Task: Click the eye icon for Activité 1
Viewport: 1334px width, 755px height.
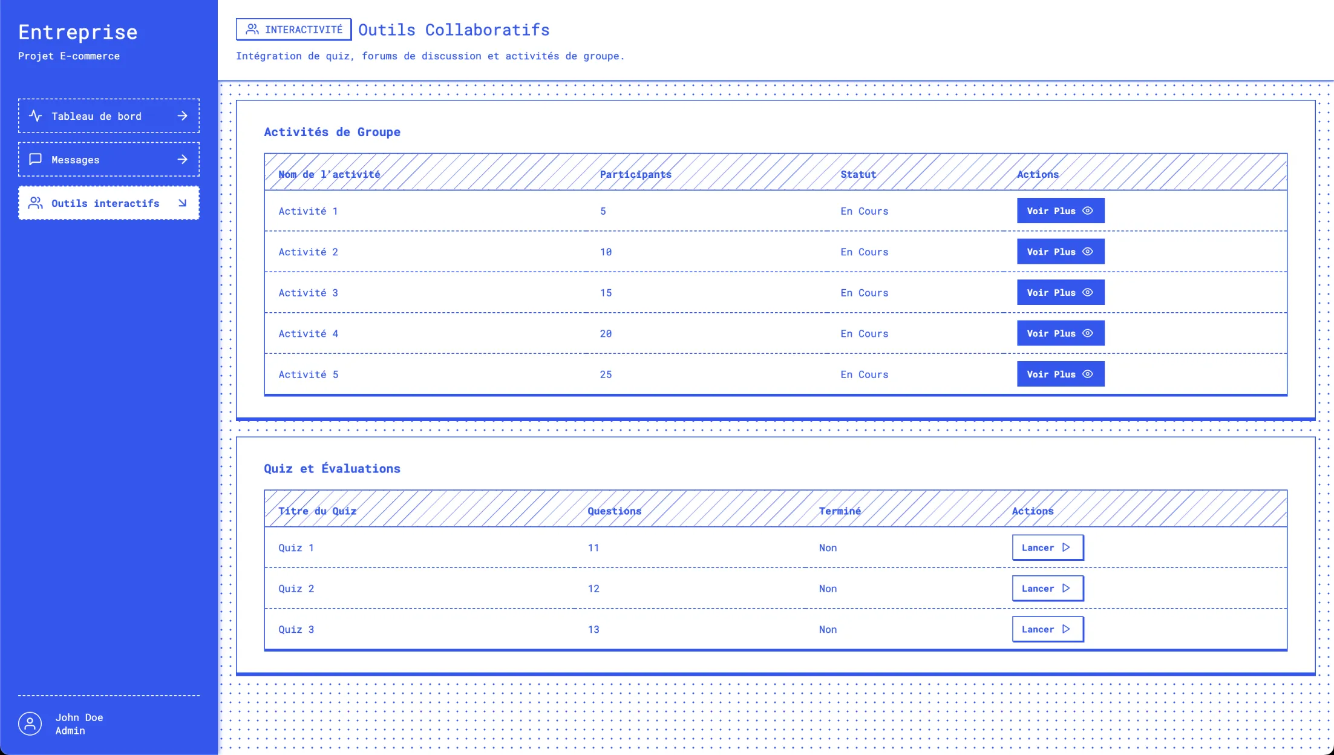Action: click(1087, 211)
